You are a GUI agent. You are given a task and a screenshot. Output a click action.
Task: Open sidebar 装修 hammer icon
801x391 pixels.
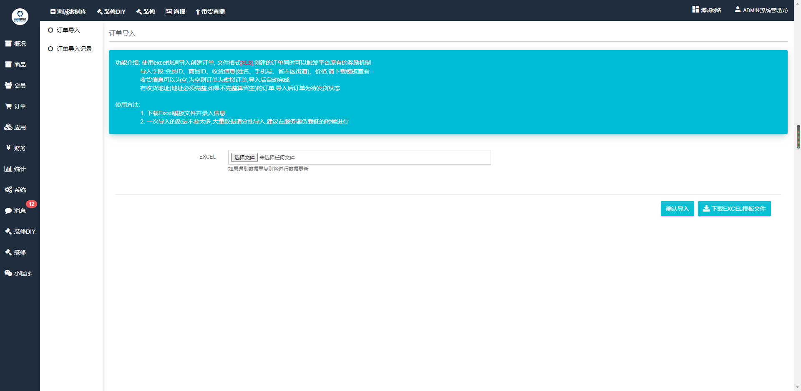coord(8,252)
